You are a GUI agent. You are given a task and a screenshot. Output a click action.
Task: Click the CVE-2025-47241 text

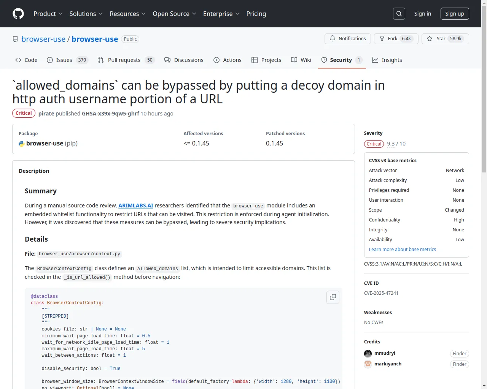[x=381, y=293]
